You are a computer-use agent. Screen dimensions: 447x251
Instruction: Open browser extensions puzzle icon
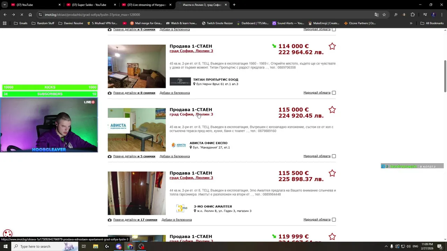pos(413,15)
